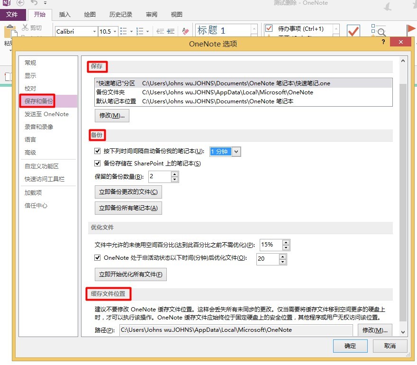Viewport: 417px width, 365px height.
Task: Click the Find Tags magnifier icon
Action: pos(378,30)
